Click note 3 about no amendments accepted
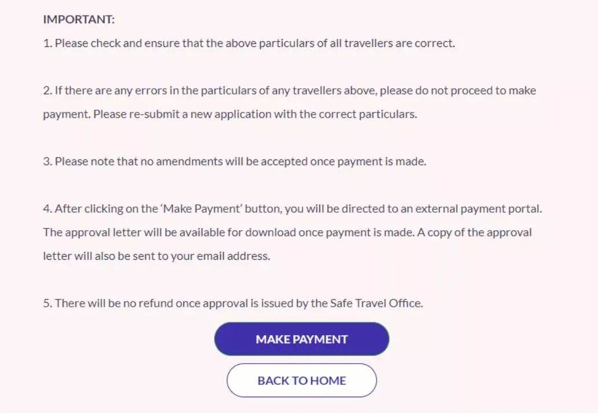Viewport: 598px width, 414px height. point(234,161)
